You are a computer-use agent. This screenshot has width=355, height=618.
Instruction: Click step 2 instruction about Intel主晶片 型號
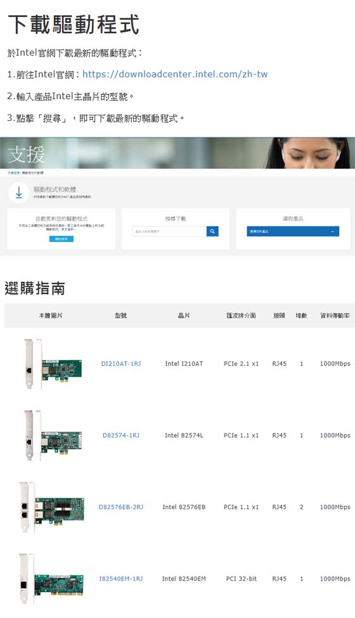click(71, 96)
